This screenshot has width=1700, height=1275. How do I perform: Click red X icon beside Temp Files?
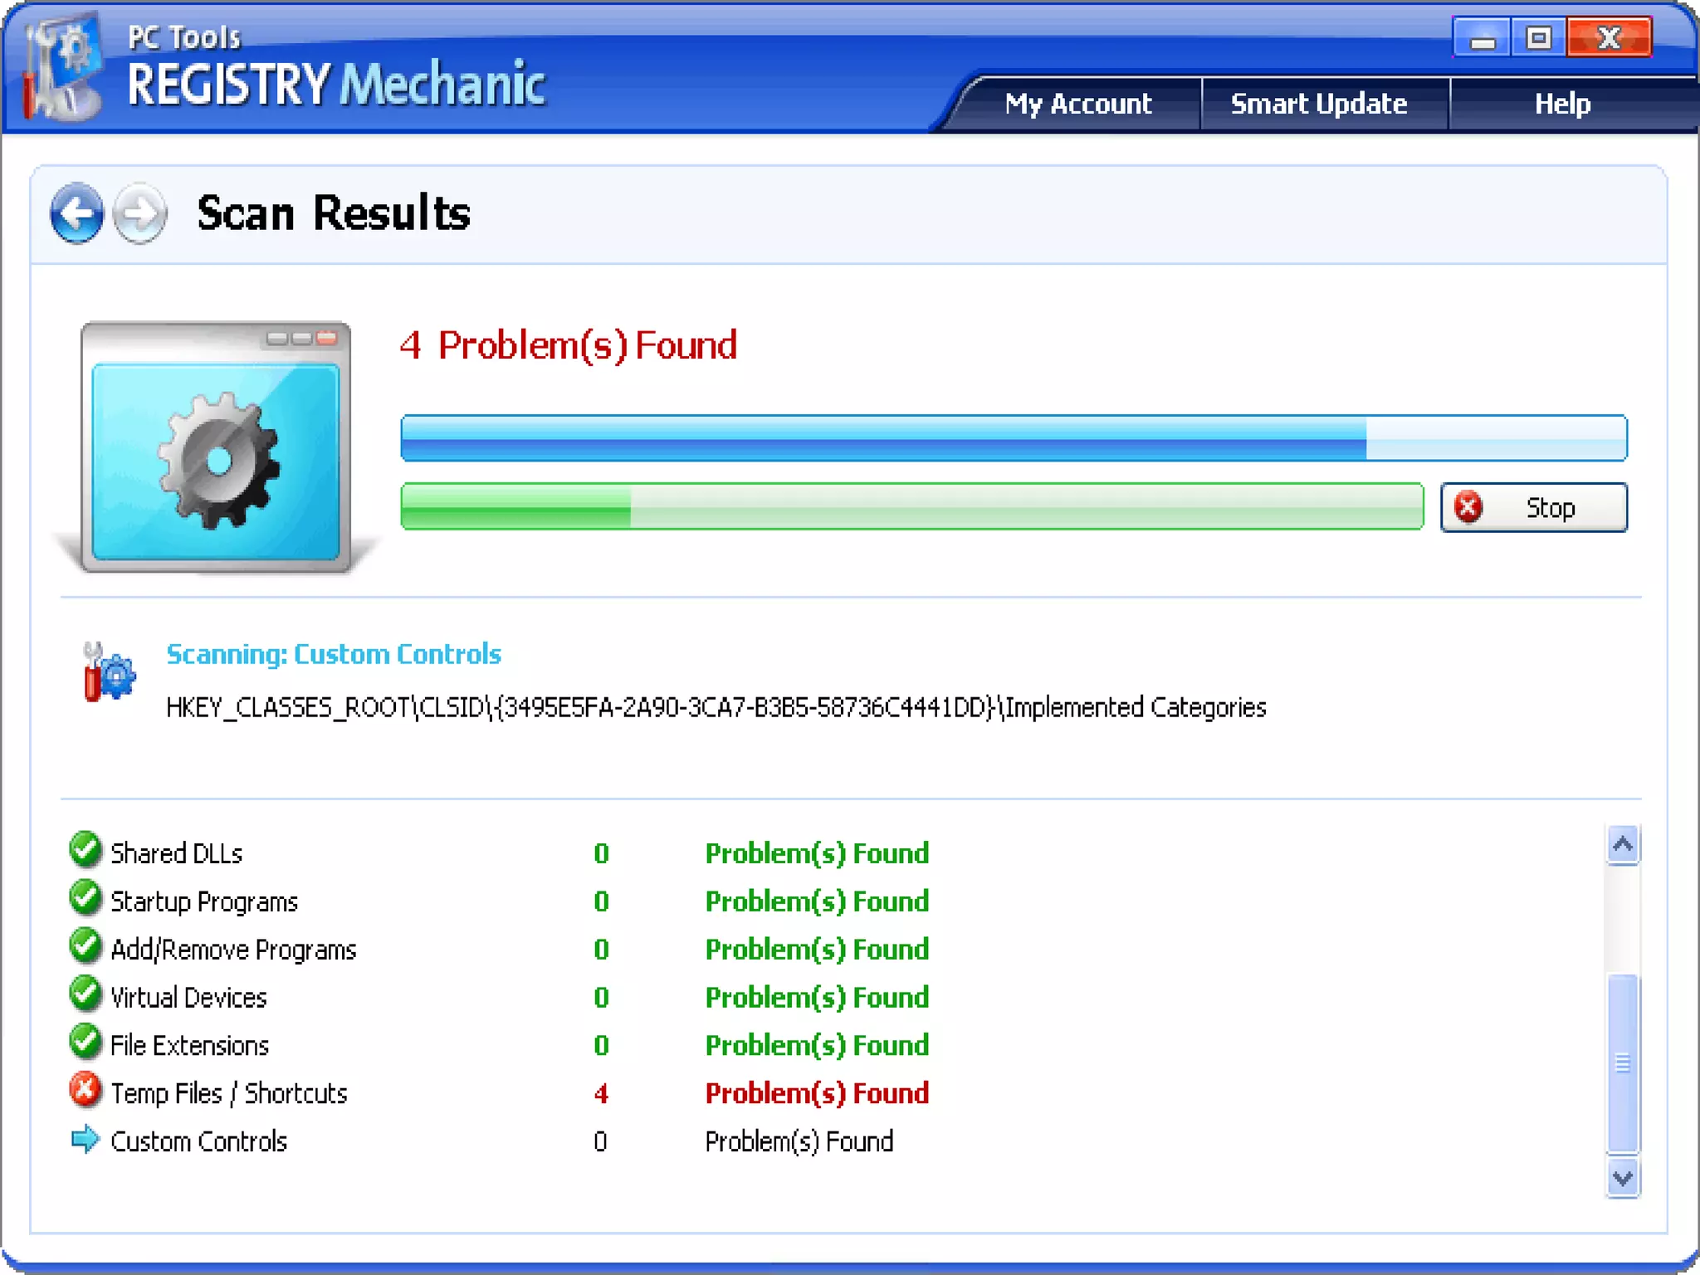click(85, 1091)
